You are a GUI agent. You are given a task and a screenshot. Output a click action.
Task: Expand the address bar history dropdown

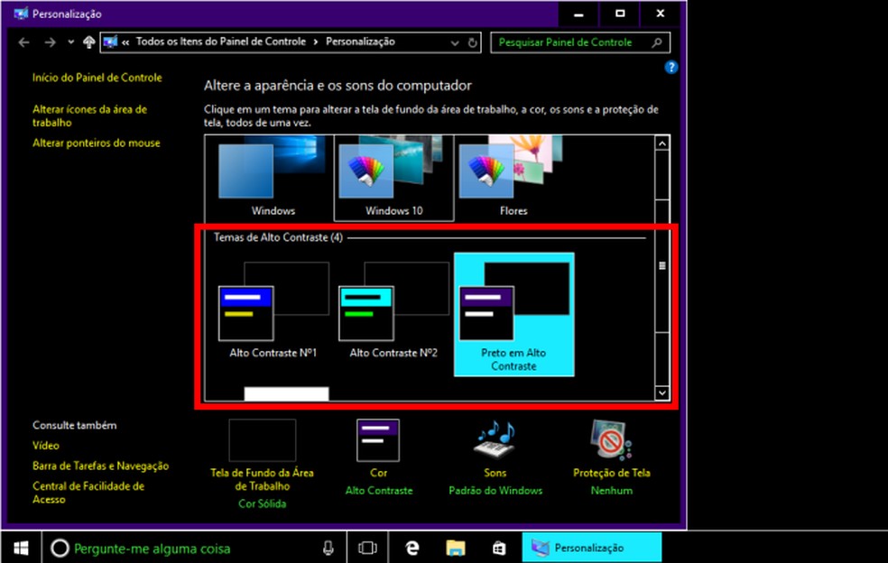pyautogui.click(x=454, y=42)
